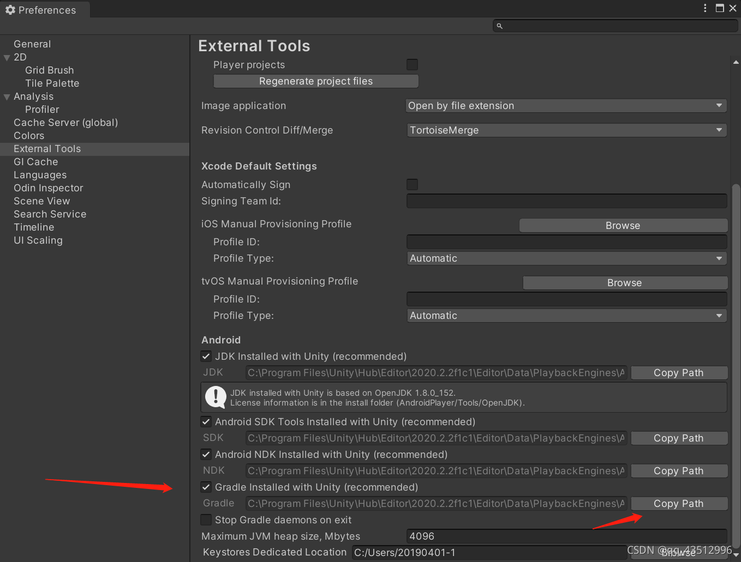Collapse the Analysis category triangle
The width and height of the screenshot is (741, 562).
point(7,96)
